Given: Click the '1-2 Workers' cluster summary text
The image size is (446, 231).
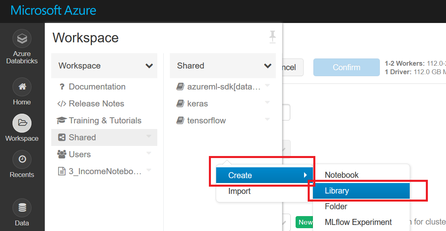Looking at the screenshot, I should click(415, 63).
